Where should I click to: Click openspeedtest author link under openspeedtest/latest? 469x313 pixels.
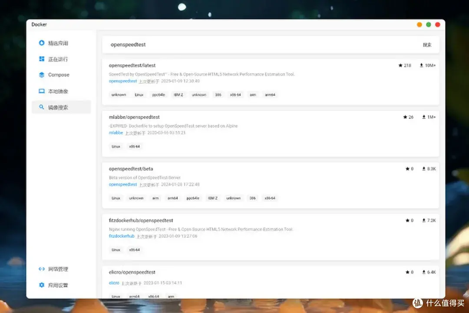click(x=123, y=81)
